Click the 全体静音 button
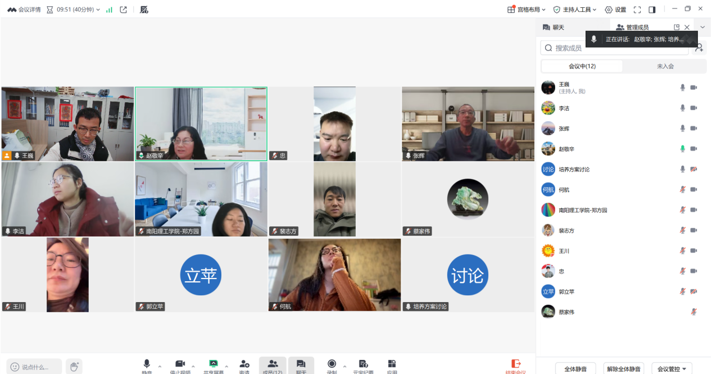Screen dimensions: 712x374 coord(575,369)
